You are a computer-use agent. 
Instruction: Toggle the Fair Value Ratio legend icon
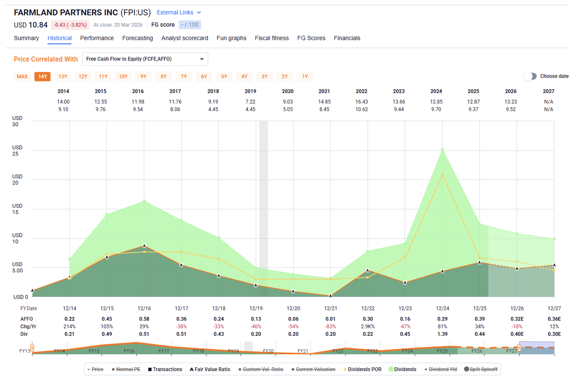pyautogui.click(x=192, y=369)
